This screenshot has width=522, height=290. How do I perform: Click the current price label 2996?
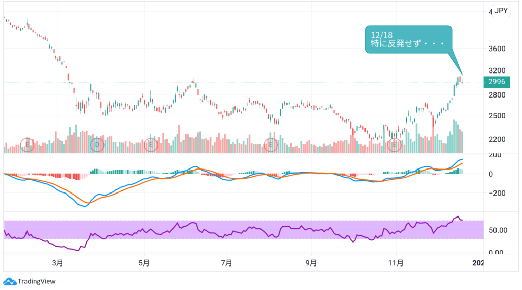496,82
